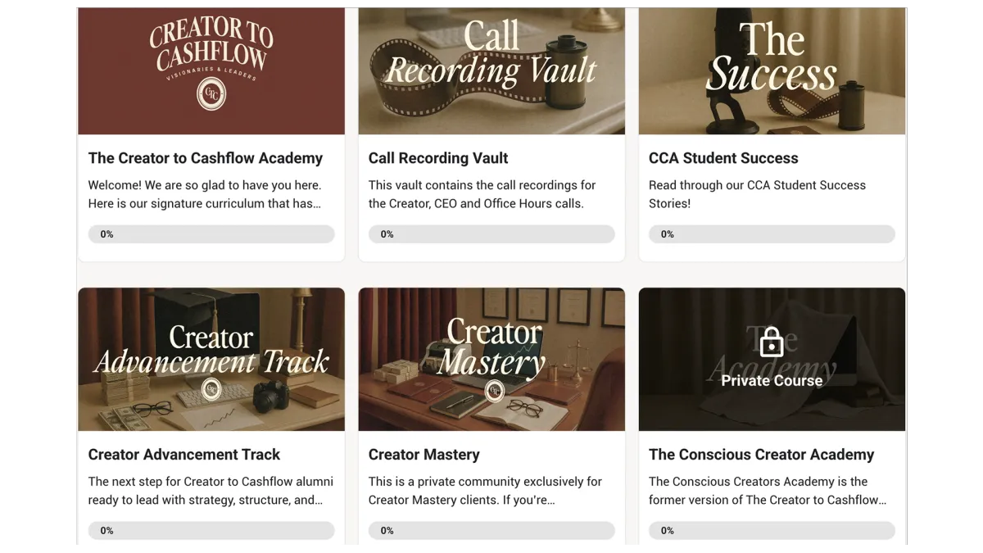
Task: Click the Private Course label overlay
Action: click(772, 380)
